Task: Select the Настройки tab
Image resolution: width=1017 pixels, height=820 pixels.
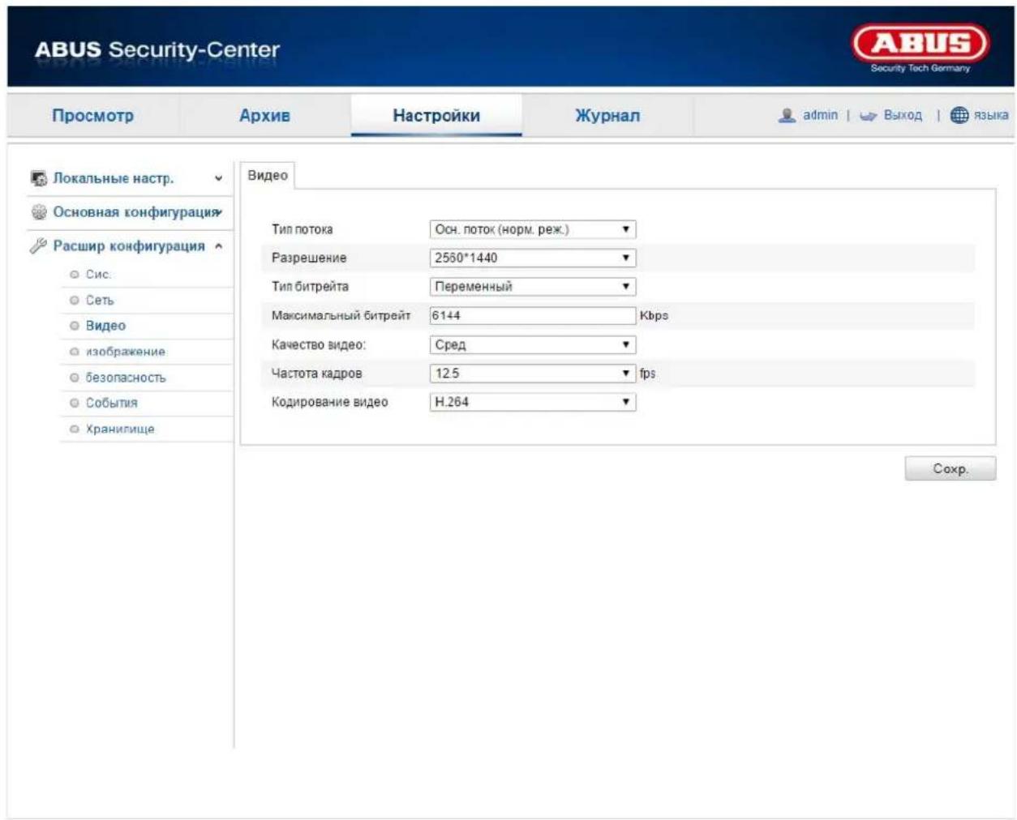Action: tap(436, 115)
